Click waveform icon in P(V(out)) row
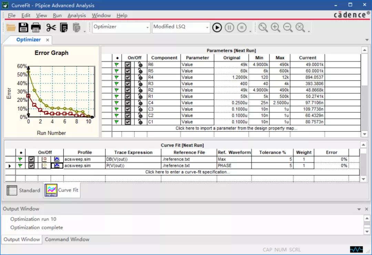 [57, 166]
